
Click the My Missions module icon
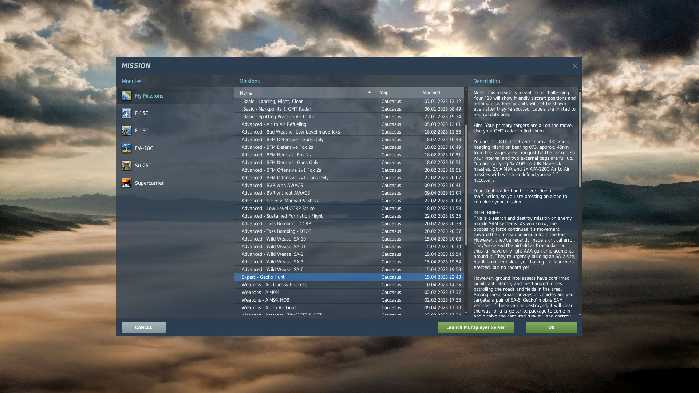click(x=126, y=96)
